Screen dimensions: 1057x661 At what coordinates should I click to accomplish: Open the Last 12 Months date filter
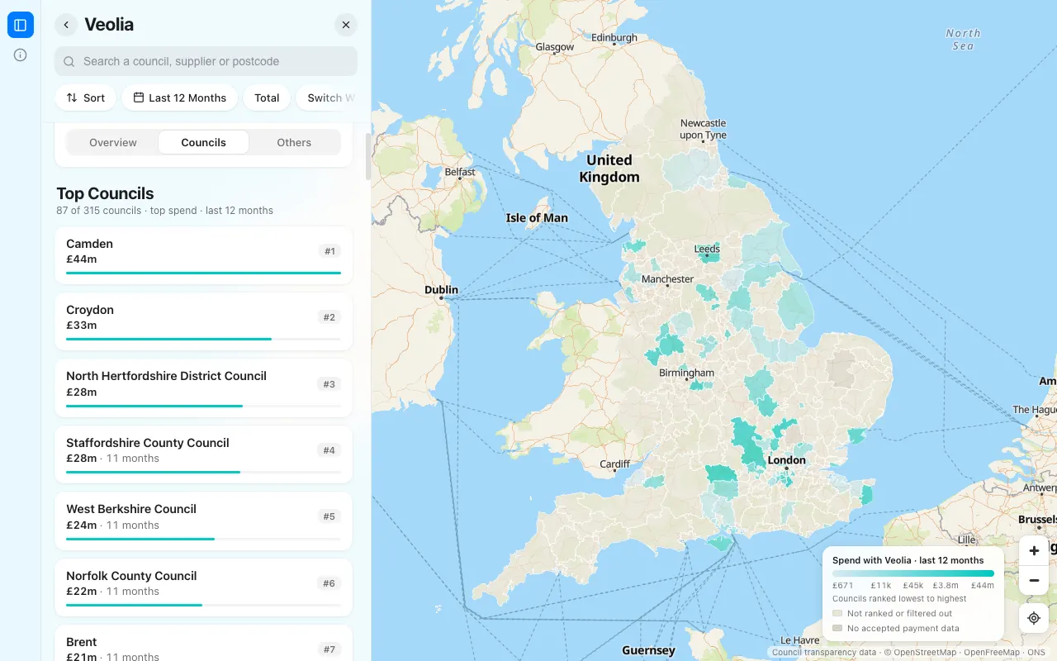tap(179, 97)
